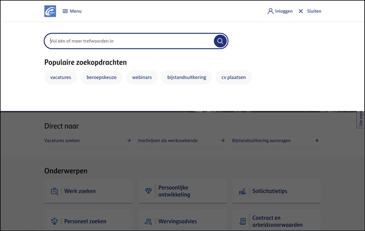
Task: Click the arrow next to Bijstandsuitkering aanvragen
Action: pos(317,140)
